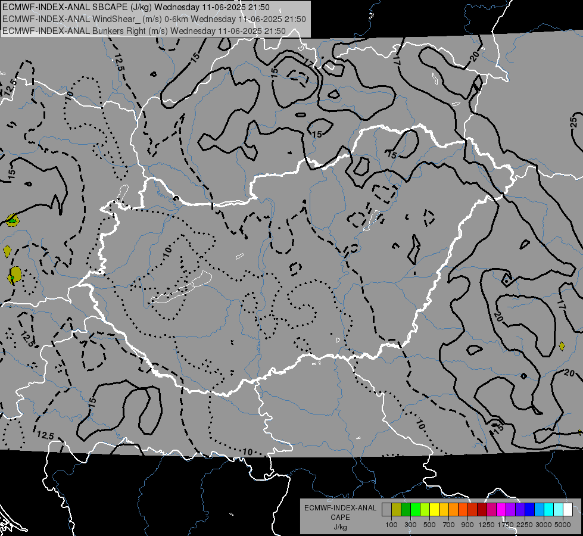The height and width of the screenshot is (536, 583).
Task: Click the dark green legend swatch
Action: 406,510
